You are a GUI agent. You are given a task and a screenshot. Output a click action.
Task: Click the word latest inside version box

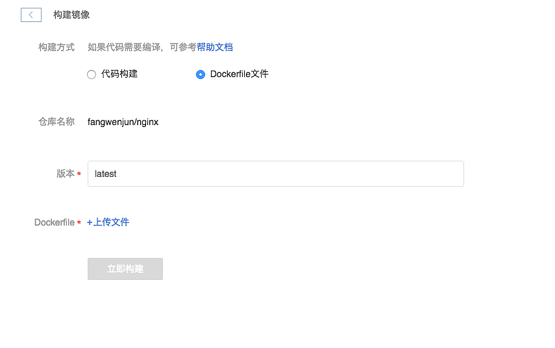tap(106, 174)
